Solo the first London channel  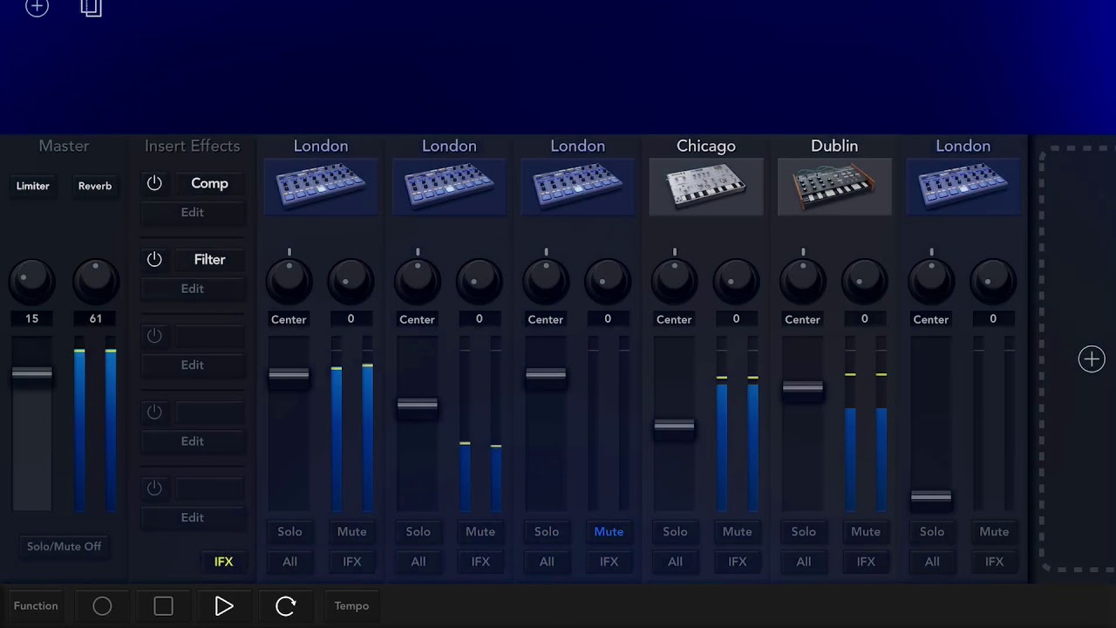pos(289,531)
